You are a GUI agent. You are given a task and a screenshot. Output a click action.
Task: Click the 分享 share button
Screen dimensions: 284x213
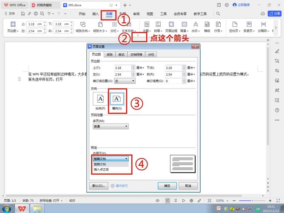pos(275,14)
